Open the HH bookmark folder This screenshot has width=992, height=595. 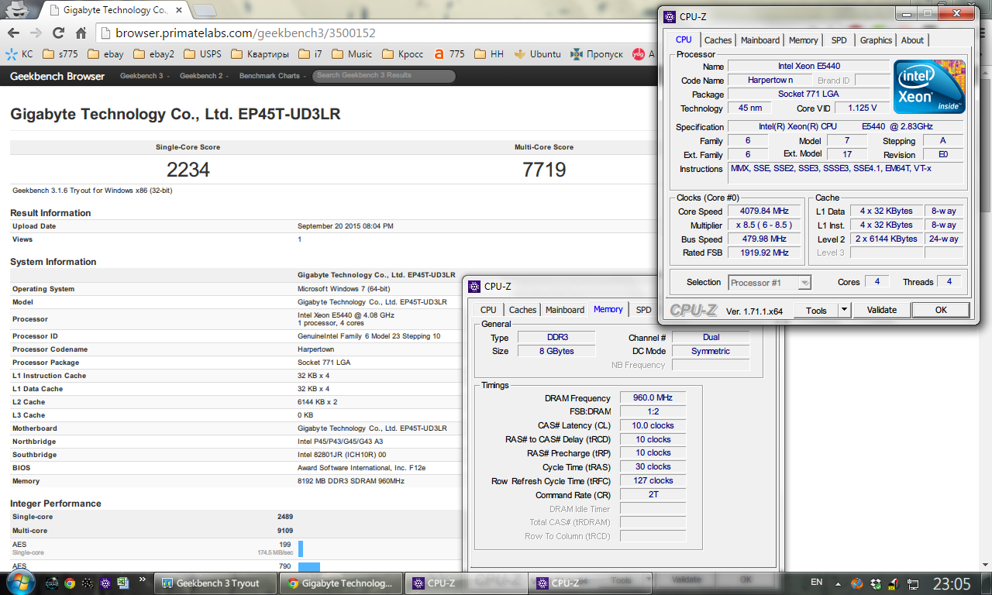click(x=490, y=54)
